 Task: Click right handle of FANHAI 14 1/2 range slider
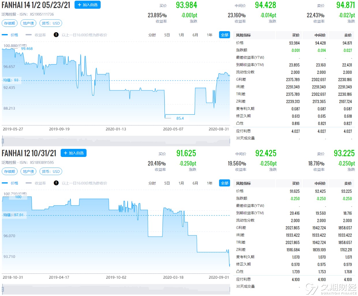point(230,141)
